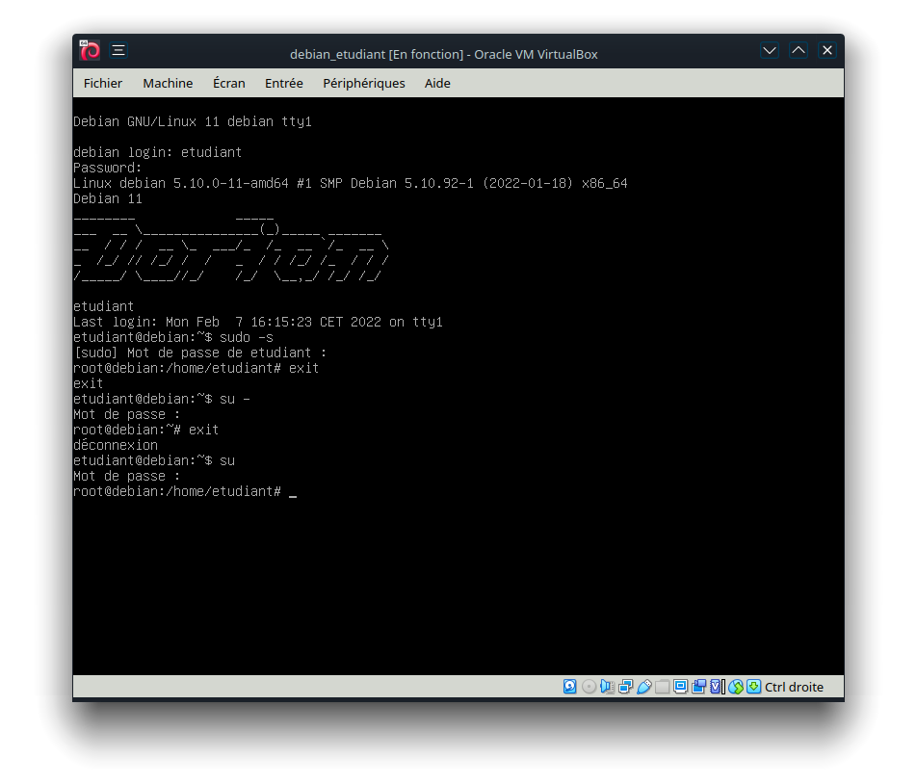The height and width of the screenshot is (784, 917).
Task: Open the Entrée menu
Action: tap(283, 84)
